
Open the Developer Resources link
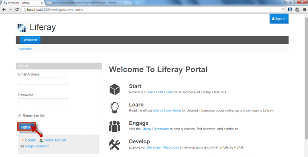tap(163, 147)
